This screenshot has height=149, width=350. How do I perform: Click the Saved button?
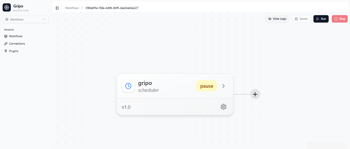pyautogui.click(x=301, y=19)
